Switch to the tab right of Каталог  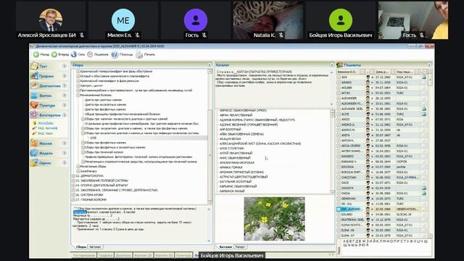tap(240, 246)
